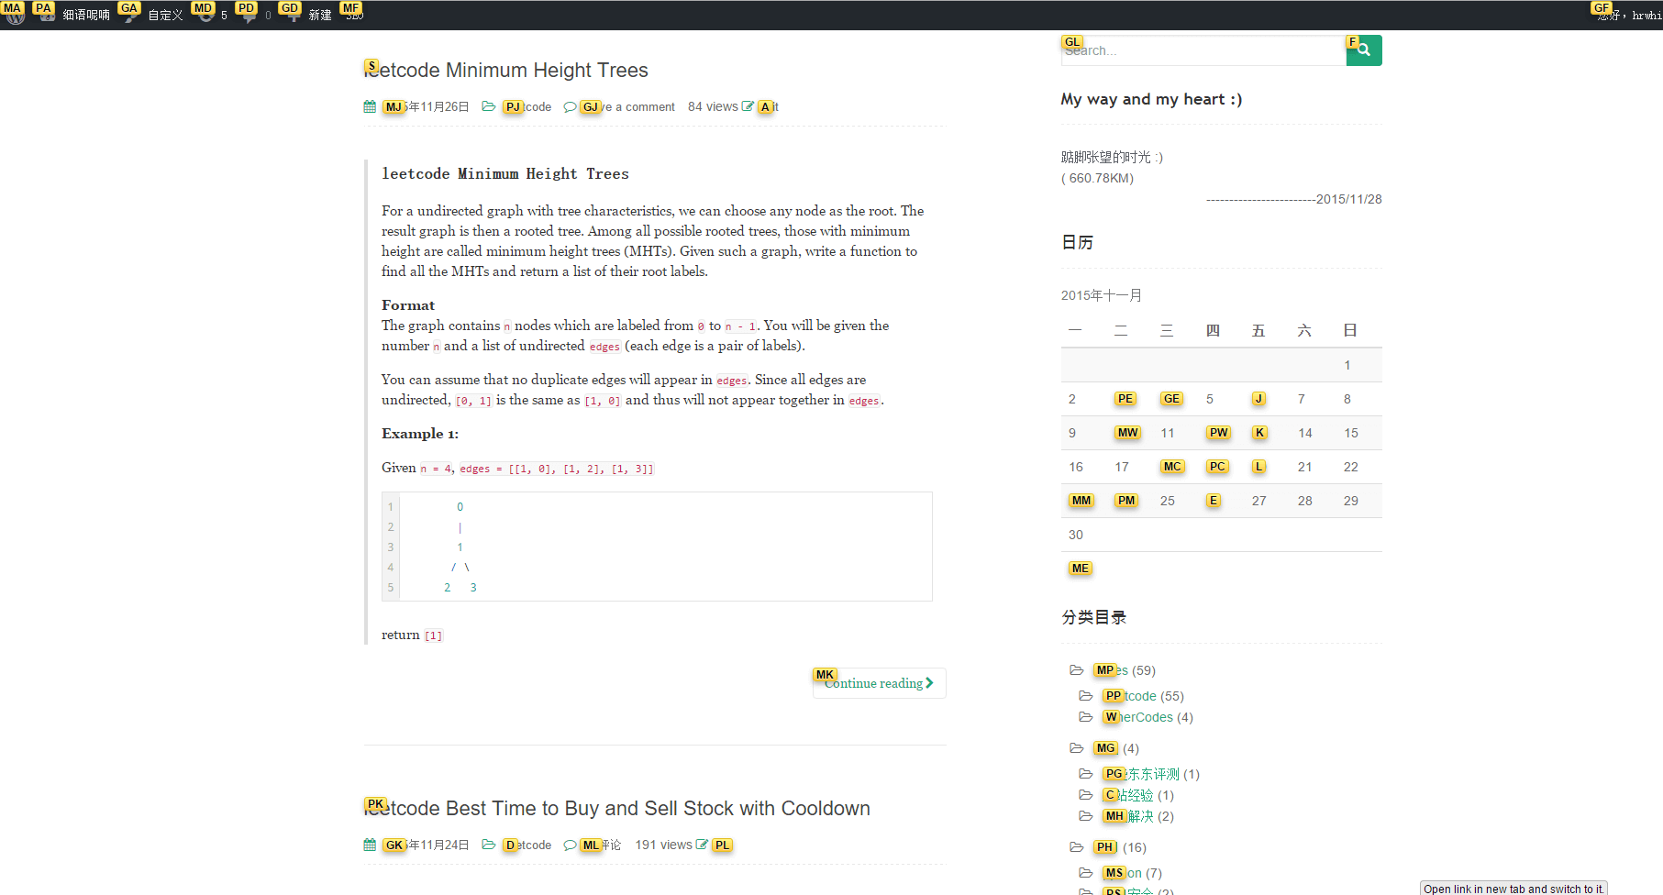Click folder icon beside category with 16 posts
This screenshot has width=1663, height=895.
(1077, 847)
